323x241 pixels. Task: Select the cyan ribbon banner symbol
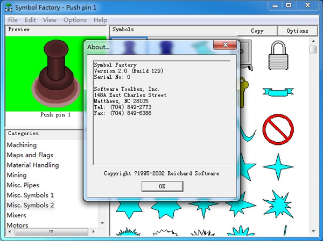coord(278,91)
